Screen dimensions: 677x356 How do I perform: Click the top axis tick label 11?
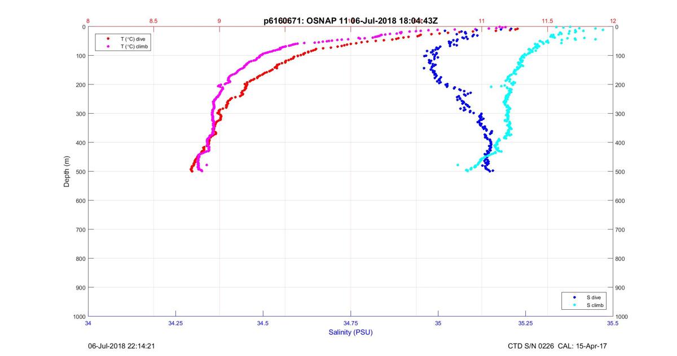pos(482,21)
